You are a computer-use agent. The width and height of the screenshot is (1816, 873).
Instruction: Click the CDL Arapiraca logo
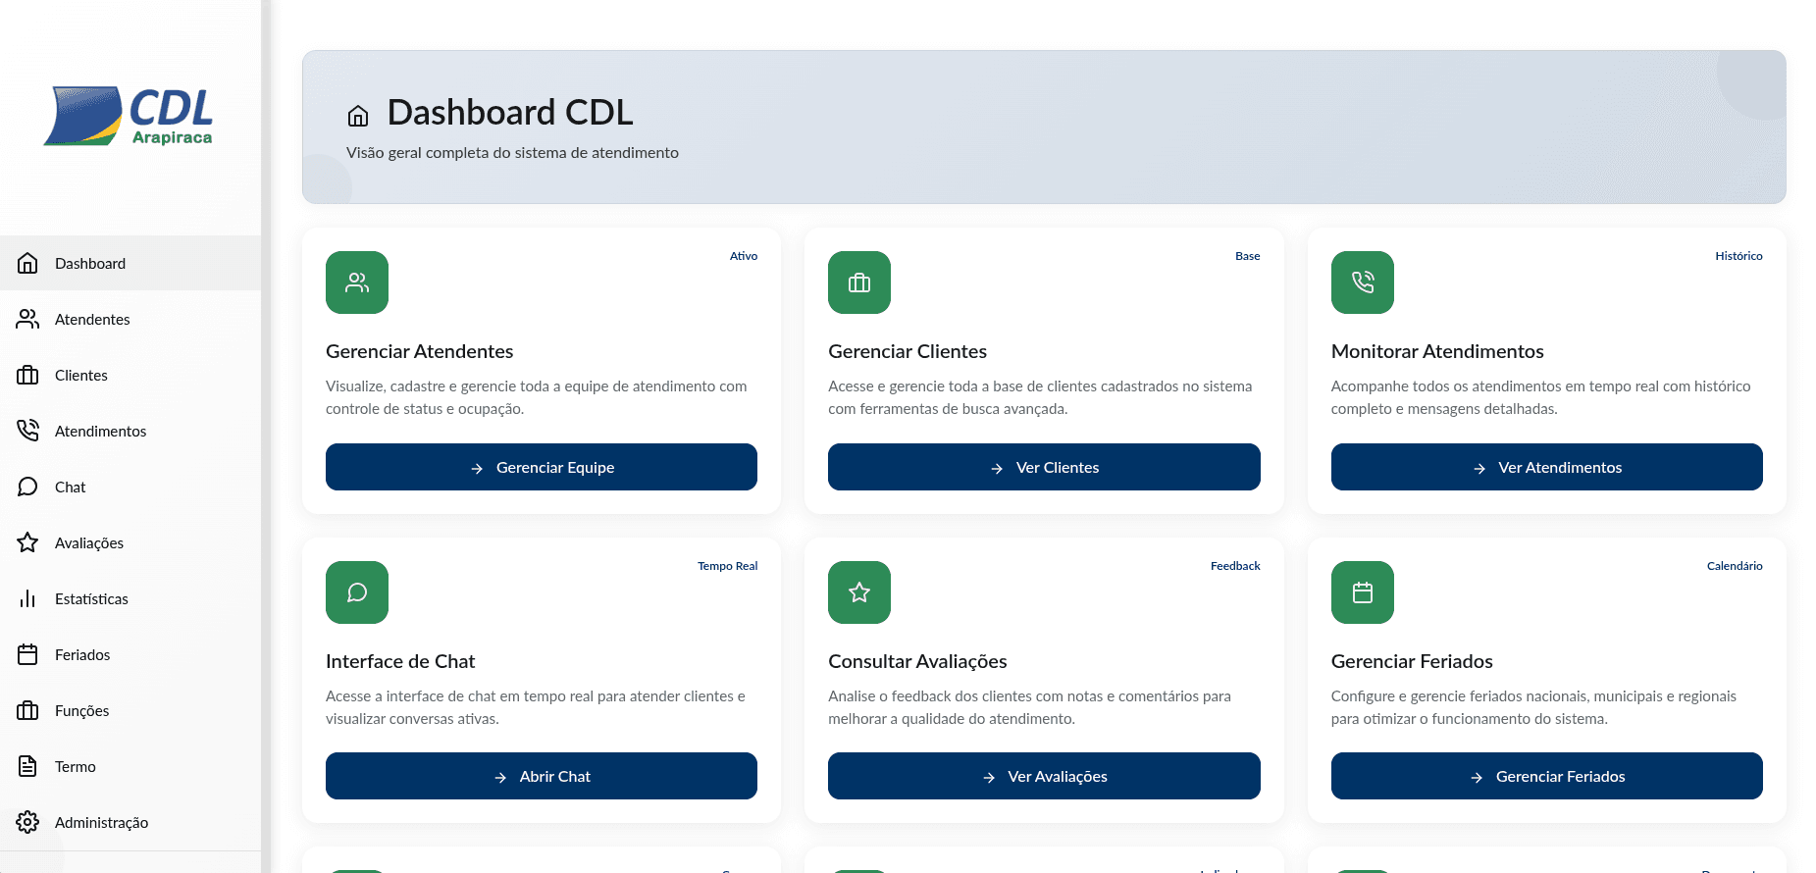point(130,116)
